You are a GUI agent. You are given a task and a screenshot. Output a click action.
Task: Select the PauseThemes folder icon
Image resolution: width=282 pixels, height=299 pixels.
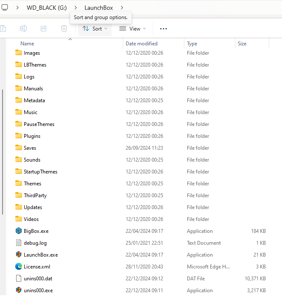(x=19, y=124)
